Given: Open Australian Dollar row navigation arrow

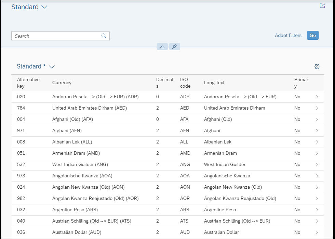Looking at the screenshot, I should (317, 232).
